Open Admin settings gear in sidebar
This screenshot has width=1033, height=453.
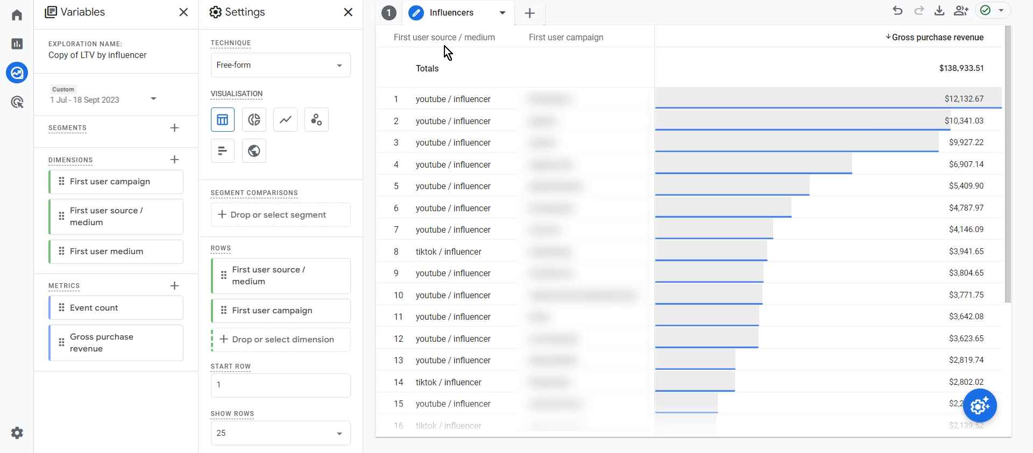click(17, 433)
